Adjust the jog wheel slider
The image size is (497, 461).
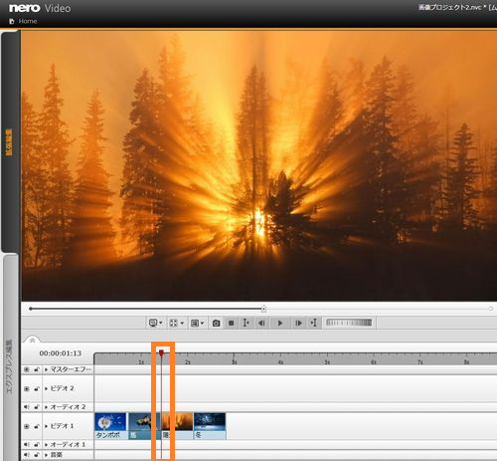349,323
